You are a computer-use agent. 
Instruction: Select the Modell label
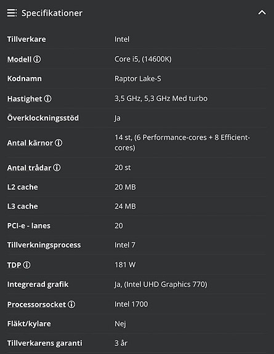(x=19, y=59)
